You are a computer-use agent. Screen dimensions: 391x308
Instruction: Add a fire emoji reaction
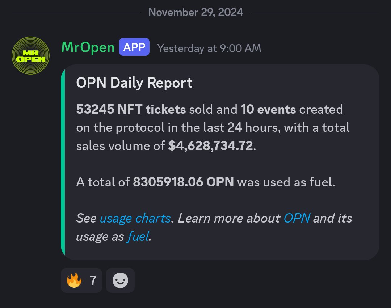coord(81,280)
